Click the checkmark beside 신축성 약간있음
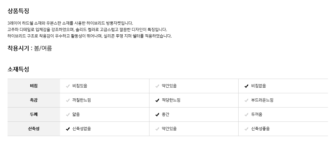335x141 pixels. (157, 129)
